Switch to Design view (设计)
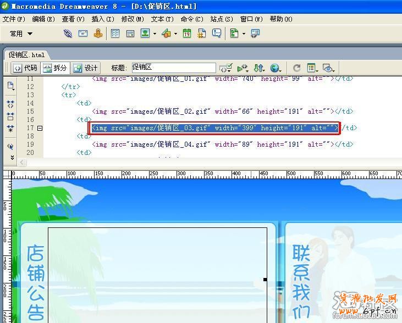This screenshot has height=323, width=402. click(x=85, y=68)
